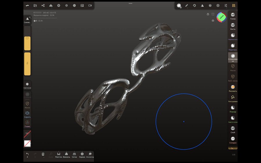Click the Воксель voxel remesh button

66,155
